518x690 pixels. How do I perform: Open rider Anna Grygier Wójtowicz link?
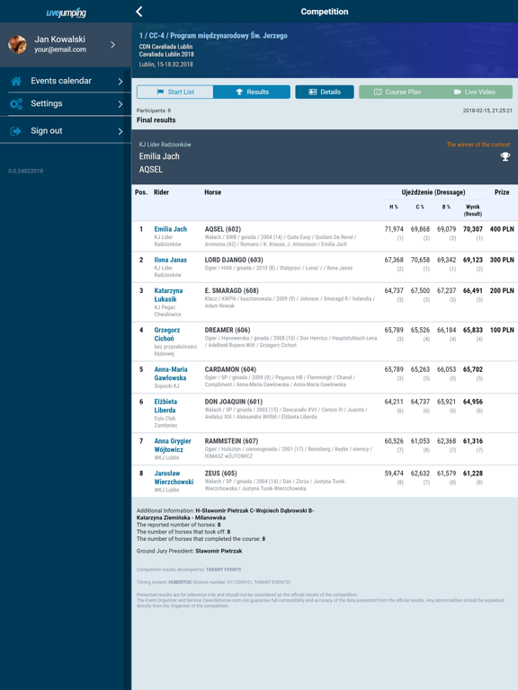tap(173, 446)
